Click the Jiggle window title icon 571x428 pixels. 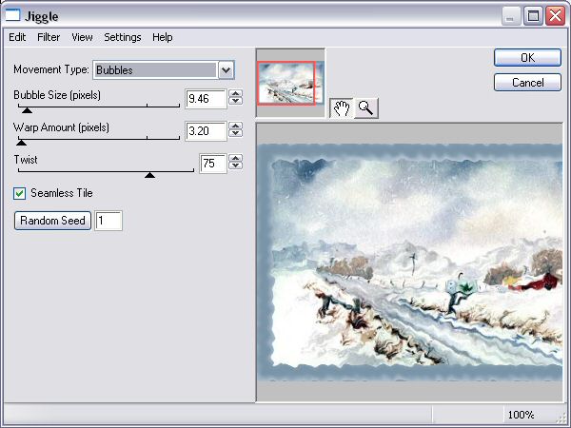pyautogui.click(x=12, y=15)
